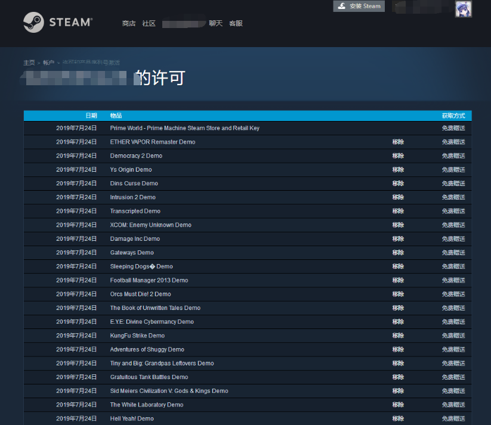The height and width of the screenshot is (425, 491).
Task: Open the 客服 menu
Action: 236,23
